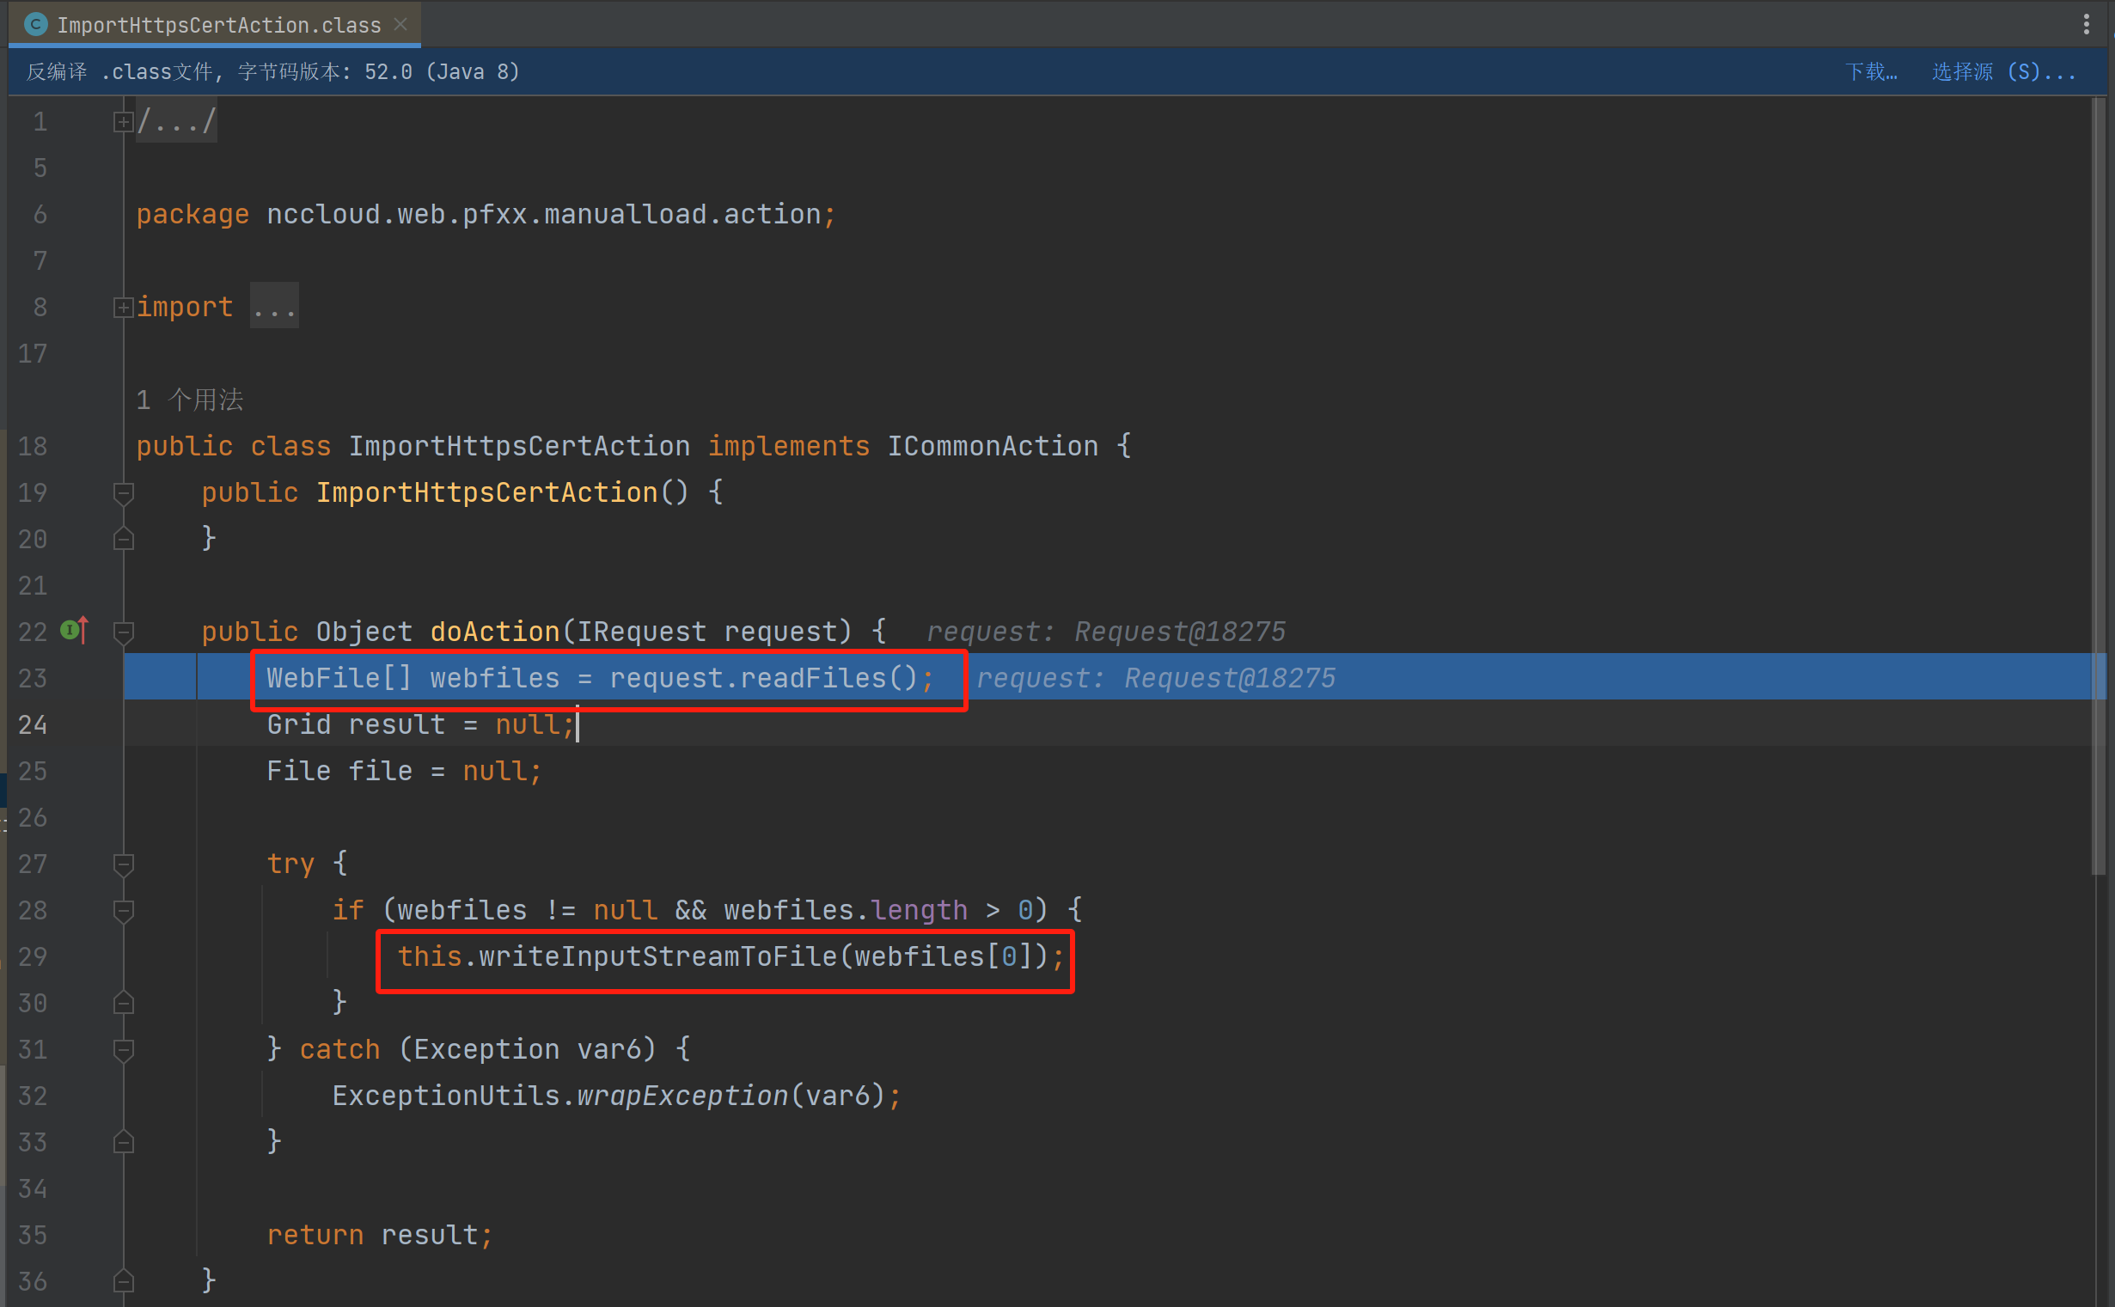Collapse the doAction method fold marker
This screenshot has width=2115, height=1307.
tap(123, 632)
